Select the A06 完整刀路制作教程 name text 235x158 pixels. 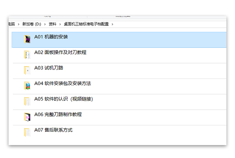point(58,114)
